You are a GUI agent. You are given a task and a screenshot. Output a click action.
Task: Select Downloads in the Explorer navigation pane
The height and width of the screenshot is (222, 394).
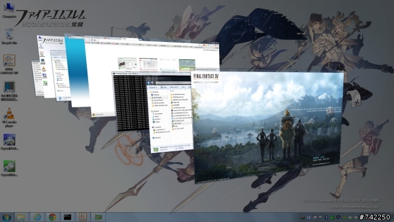click(158, 97)
